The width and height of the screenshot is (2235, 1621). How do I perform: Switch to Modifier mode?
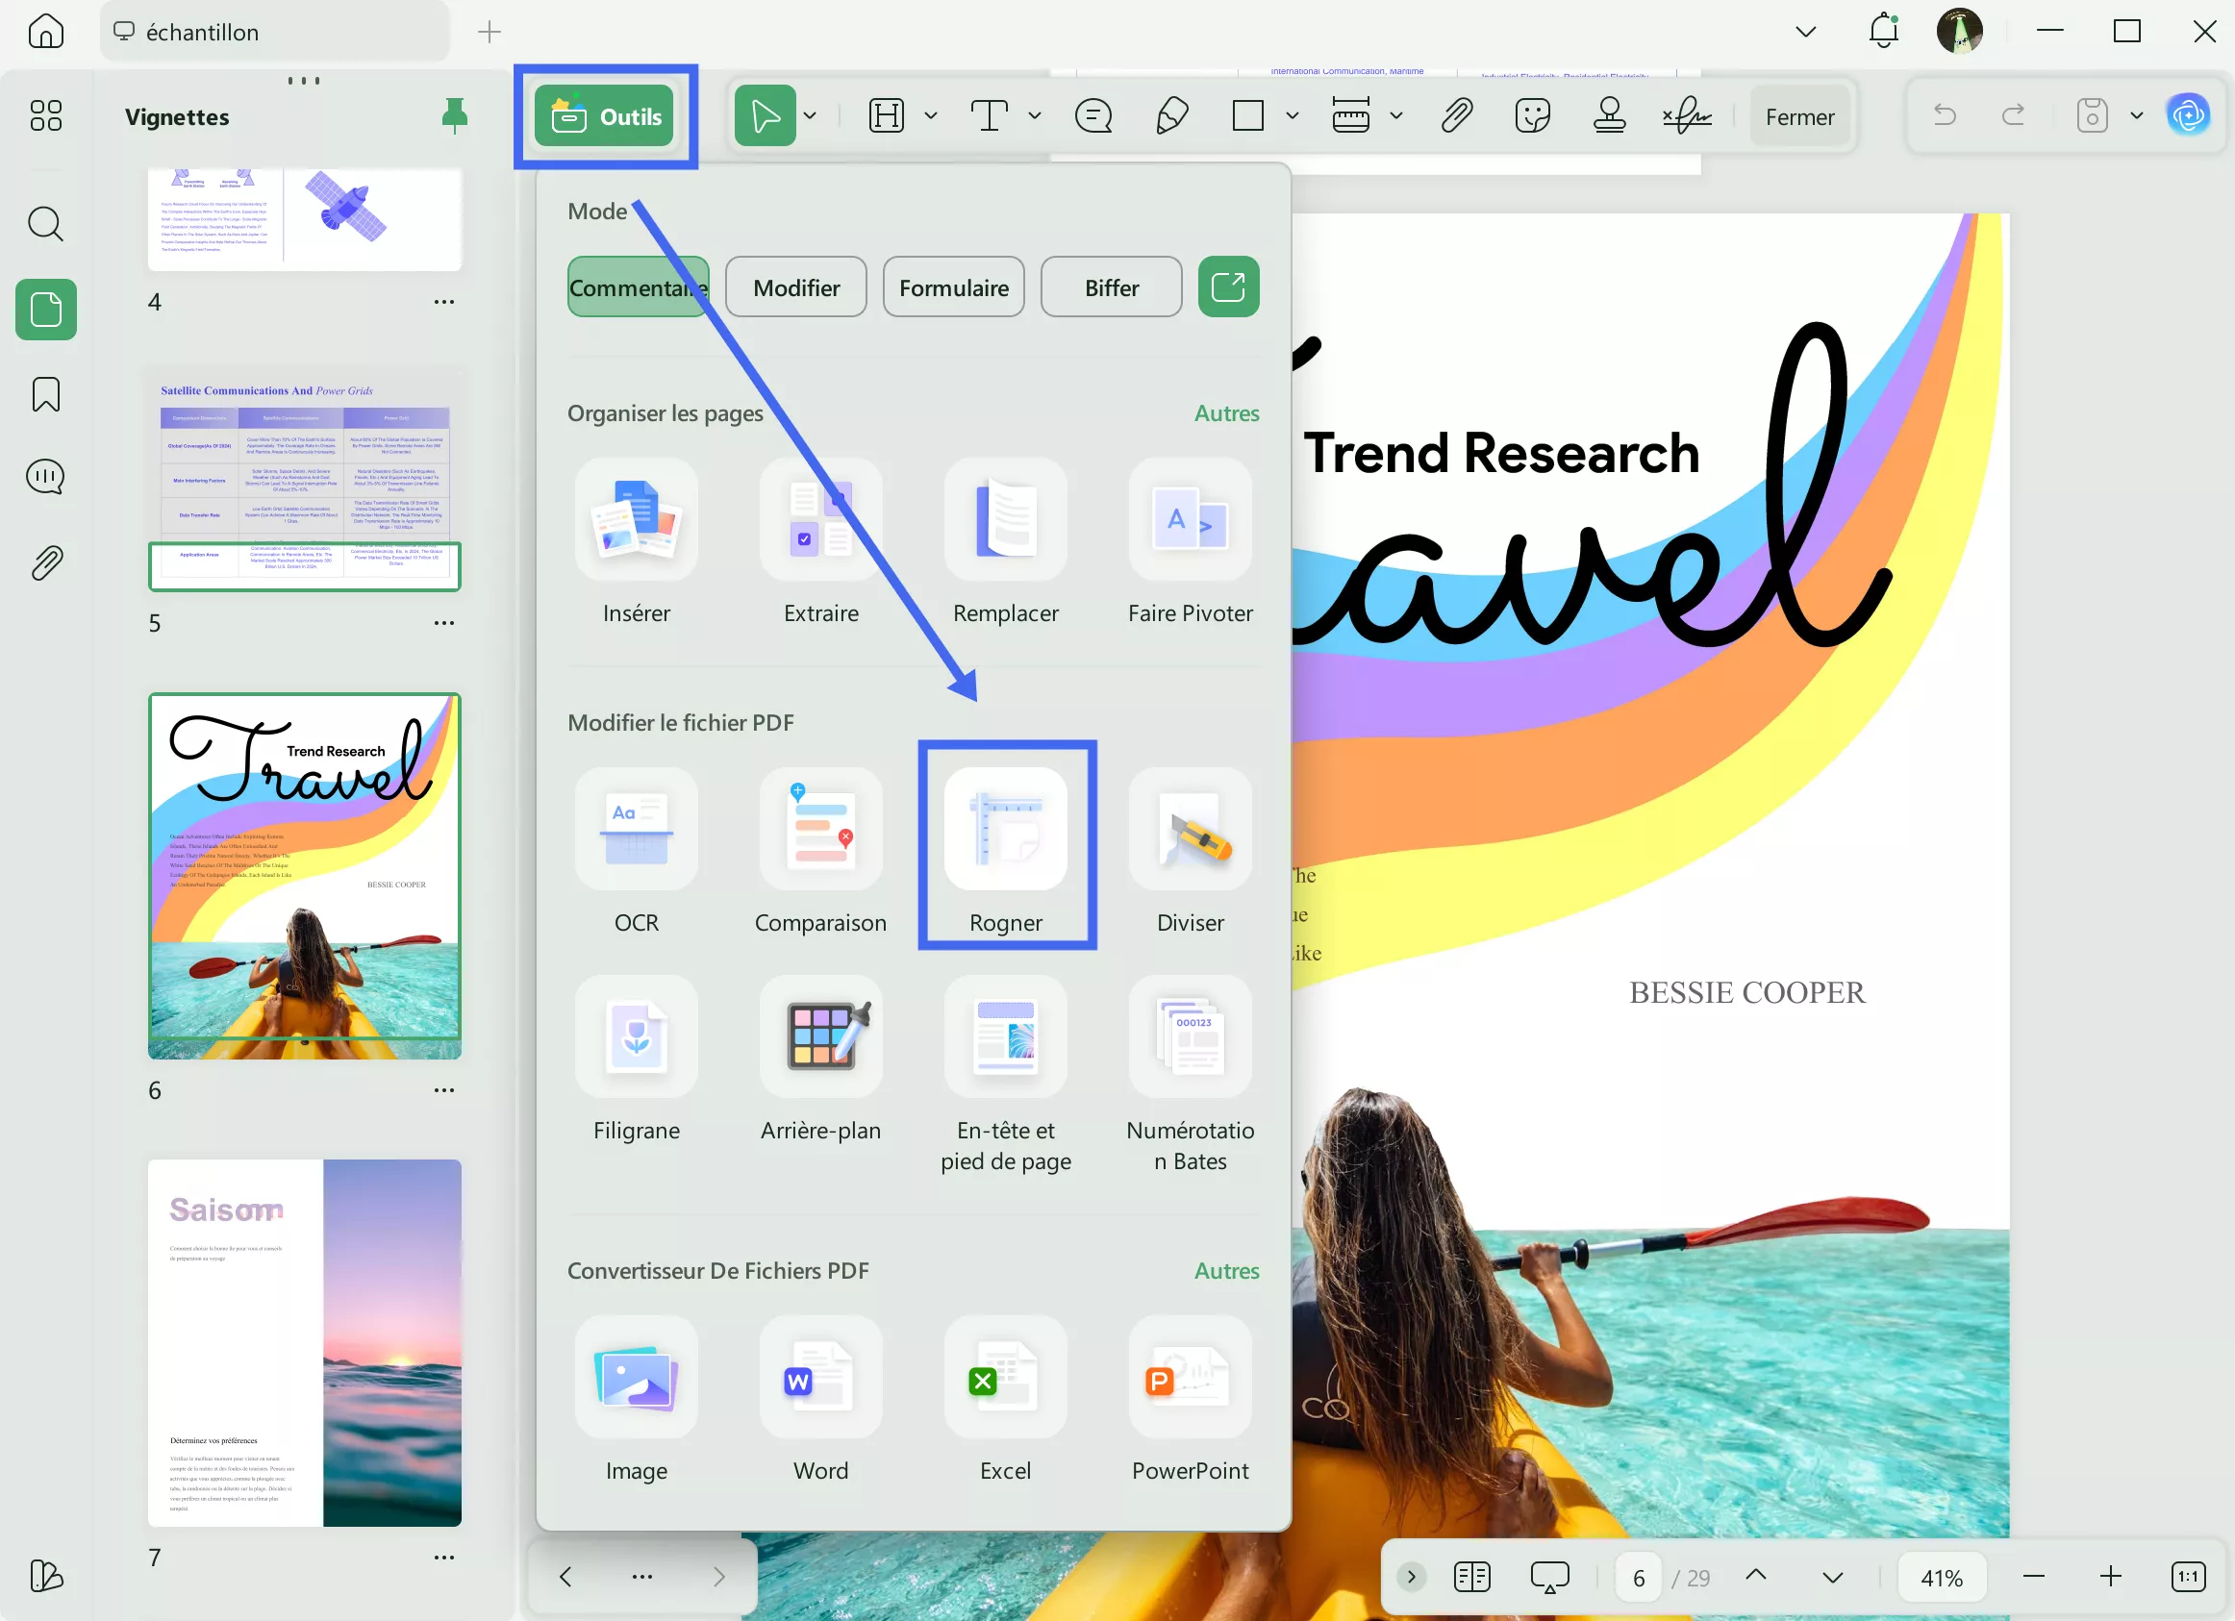pyautogui.click(x=795, y=287)
